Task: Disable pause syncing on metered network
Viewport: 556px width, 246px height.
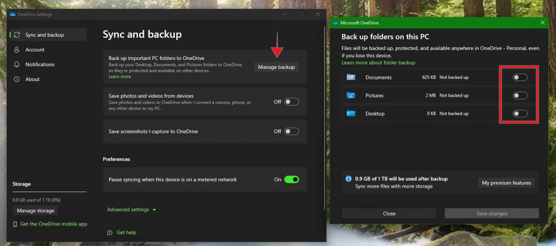Action: click(x=291, y=179)
